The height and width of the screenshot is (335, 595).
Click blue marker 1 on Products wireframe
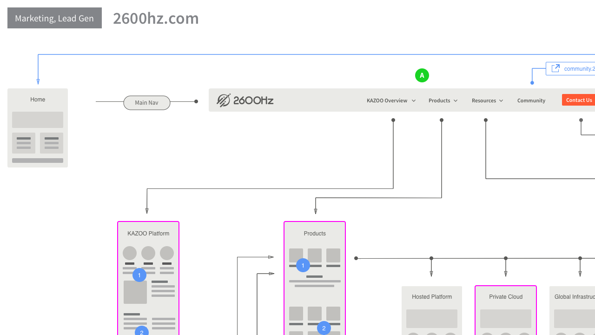point(303,265)
